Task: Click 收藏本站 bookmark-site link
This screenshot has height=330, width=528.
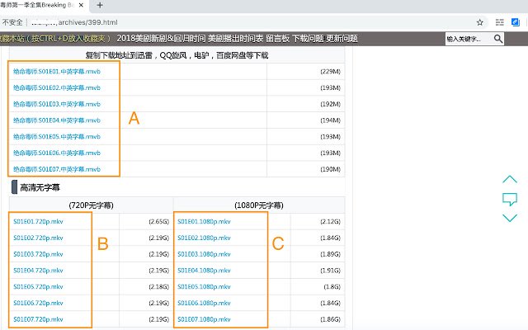Action: pos(55,39)
